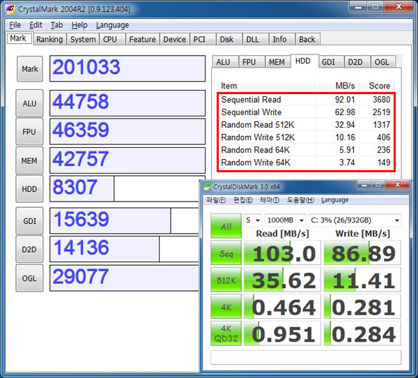Open the 파일(F) menu in CrystalDiskMark

click(x=216, y=200)
